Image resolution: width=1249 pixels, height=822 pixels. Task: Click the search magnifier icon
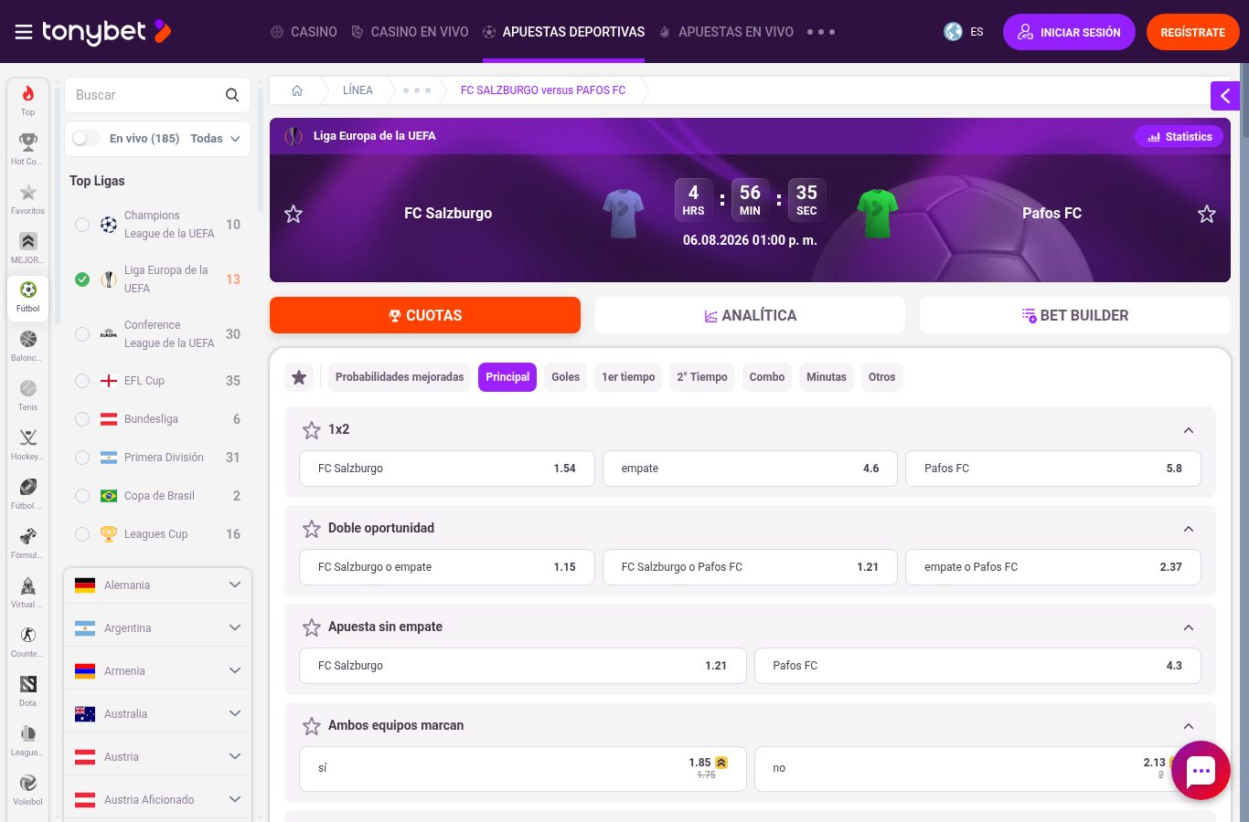point(232,95)
